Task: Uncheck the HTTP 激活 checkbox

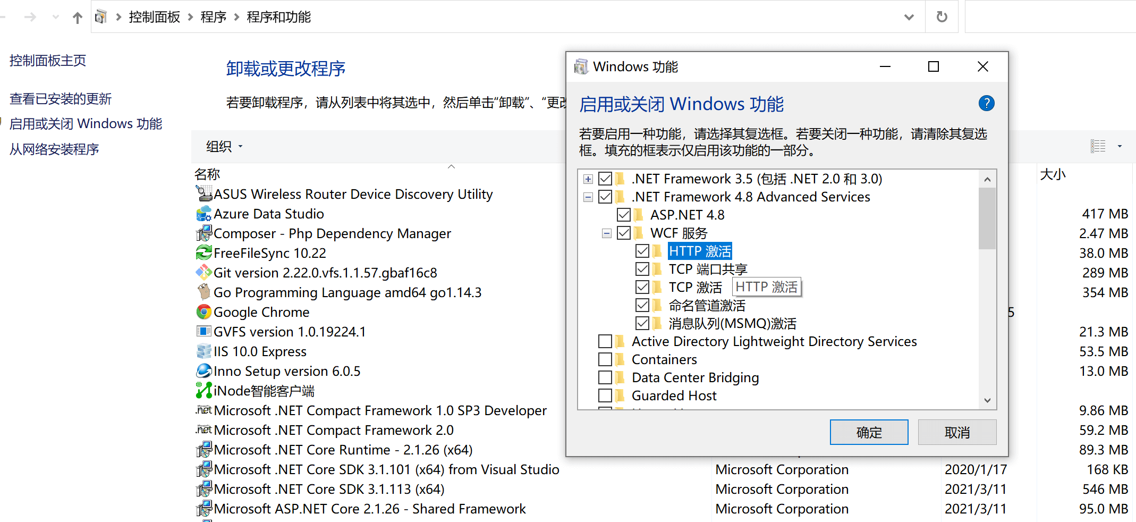Action: (642, 251)
